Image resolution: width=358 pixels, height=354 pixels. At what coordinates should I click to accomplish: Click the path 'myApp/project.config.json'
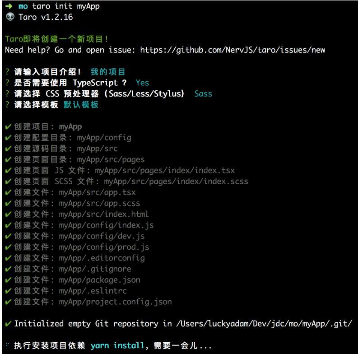(115, 302)
